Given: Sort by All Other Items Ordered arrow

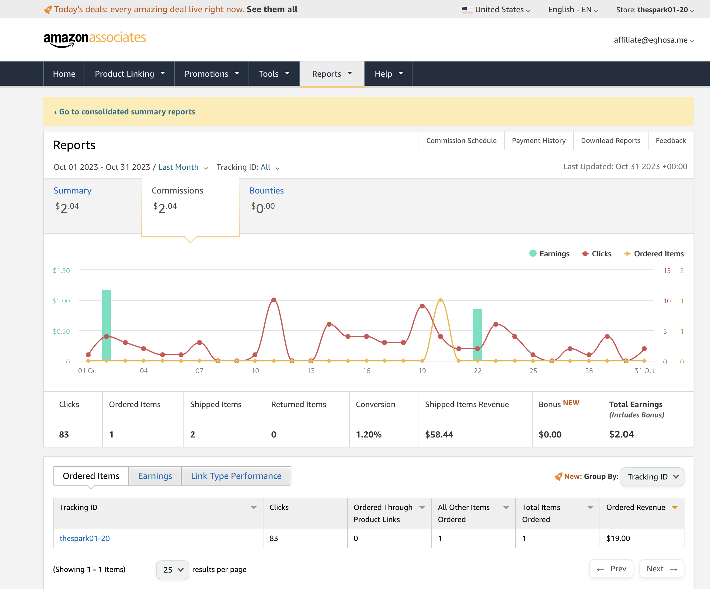Looking at the screenshot, I should [x=506, y=507].
